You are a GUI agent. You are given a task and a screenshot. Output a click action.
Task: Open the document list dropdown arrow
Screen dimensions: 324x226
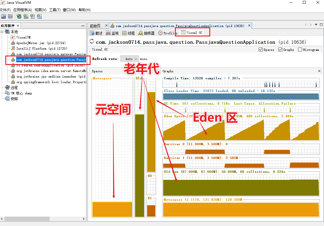(316, 25)
